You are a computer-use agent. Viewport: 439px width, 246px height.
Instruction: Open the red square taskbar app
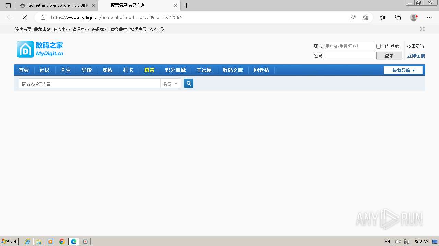[x=85, y=242]
